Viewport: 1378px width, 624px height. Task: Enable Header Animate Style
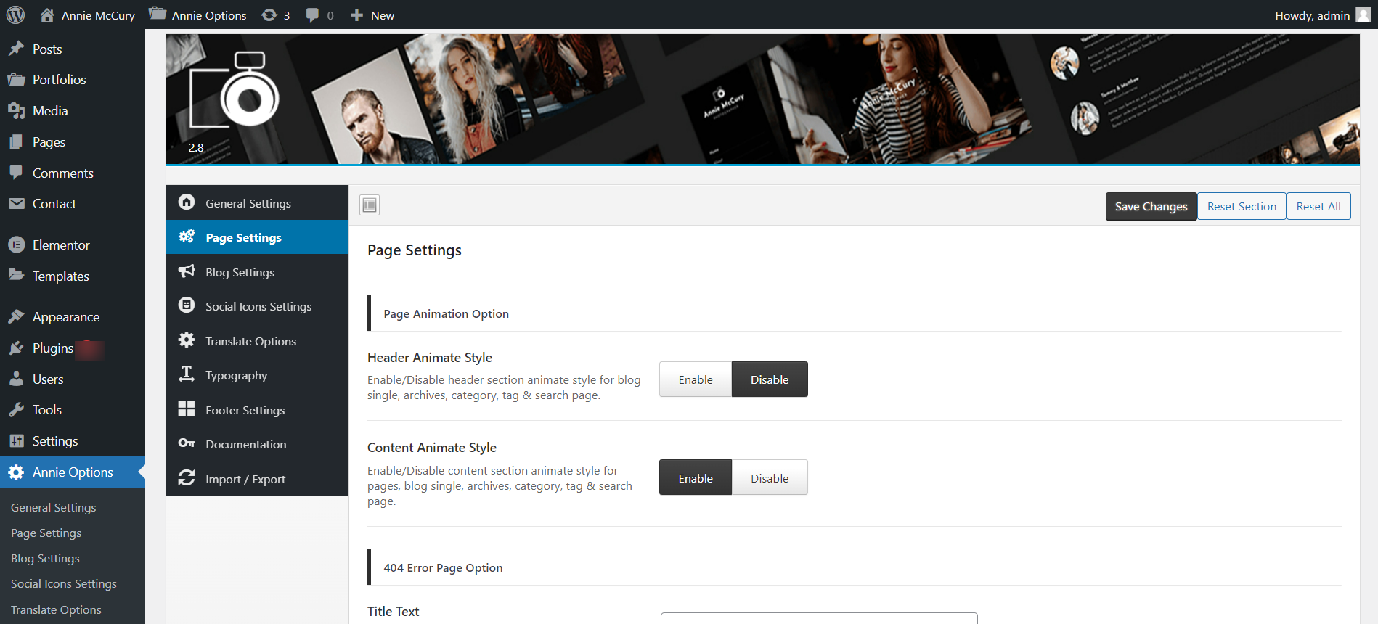[x=696, y=379]
